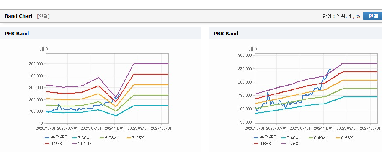The image size is (382, 152).
Task: Toggle 수정주가 series in PBR Band legend
Action: [266, 138]
